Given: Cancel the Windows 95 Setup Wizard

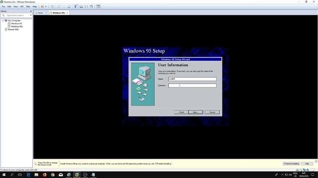Looking at the screenshot, I should [x=212, y=112].
